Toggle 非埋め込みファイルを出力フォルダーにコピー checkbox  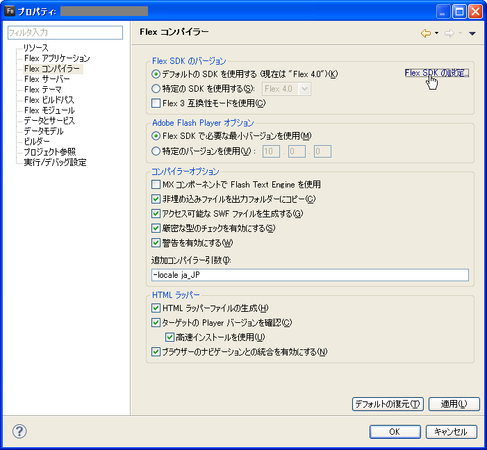tap(156, 199)
